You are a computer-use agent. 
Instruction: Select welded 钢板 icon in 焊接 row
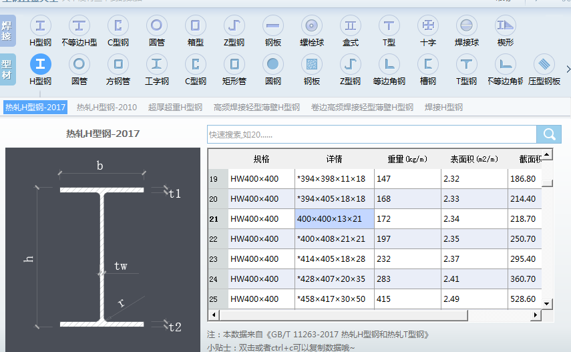point(272,26)
